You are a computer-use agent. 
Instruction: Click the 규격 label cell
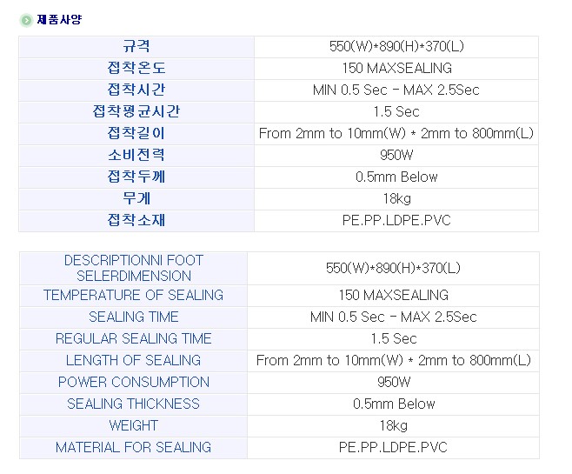tap(136, 47)
